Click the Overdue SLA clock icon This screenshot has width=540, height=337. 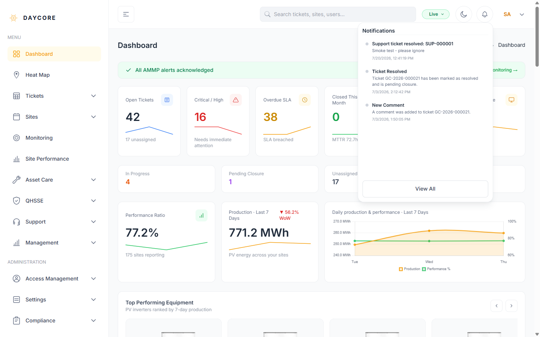[304, 100]
